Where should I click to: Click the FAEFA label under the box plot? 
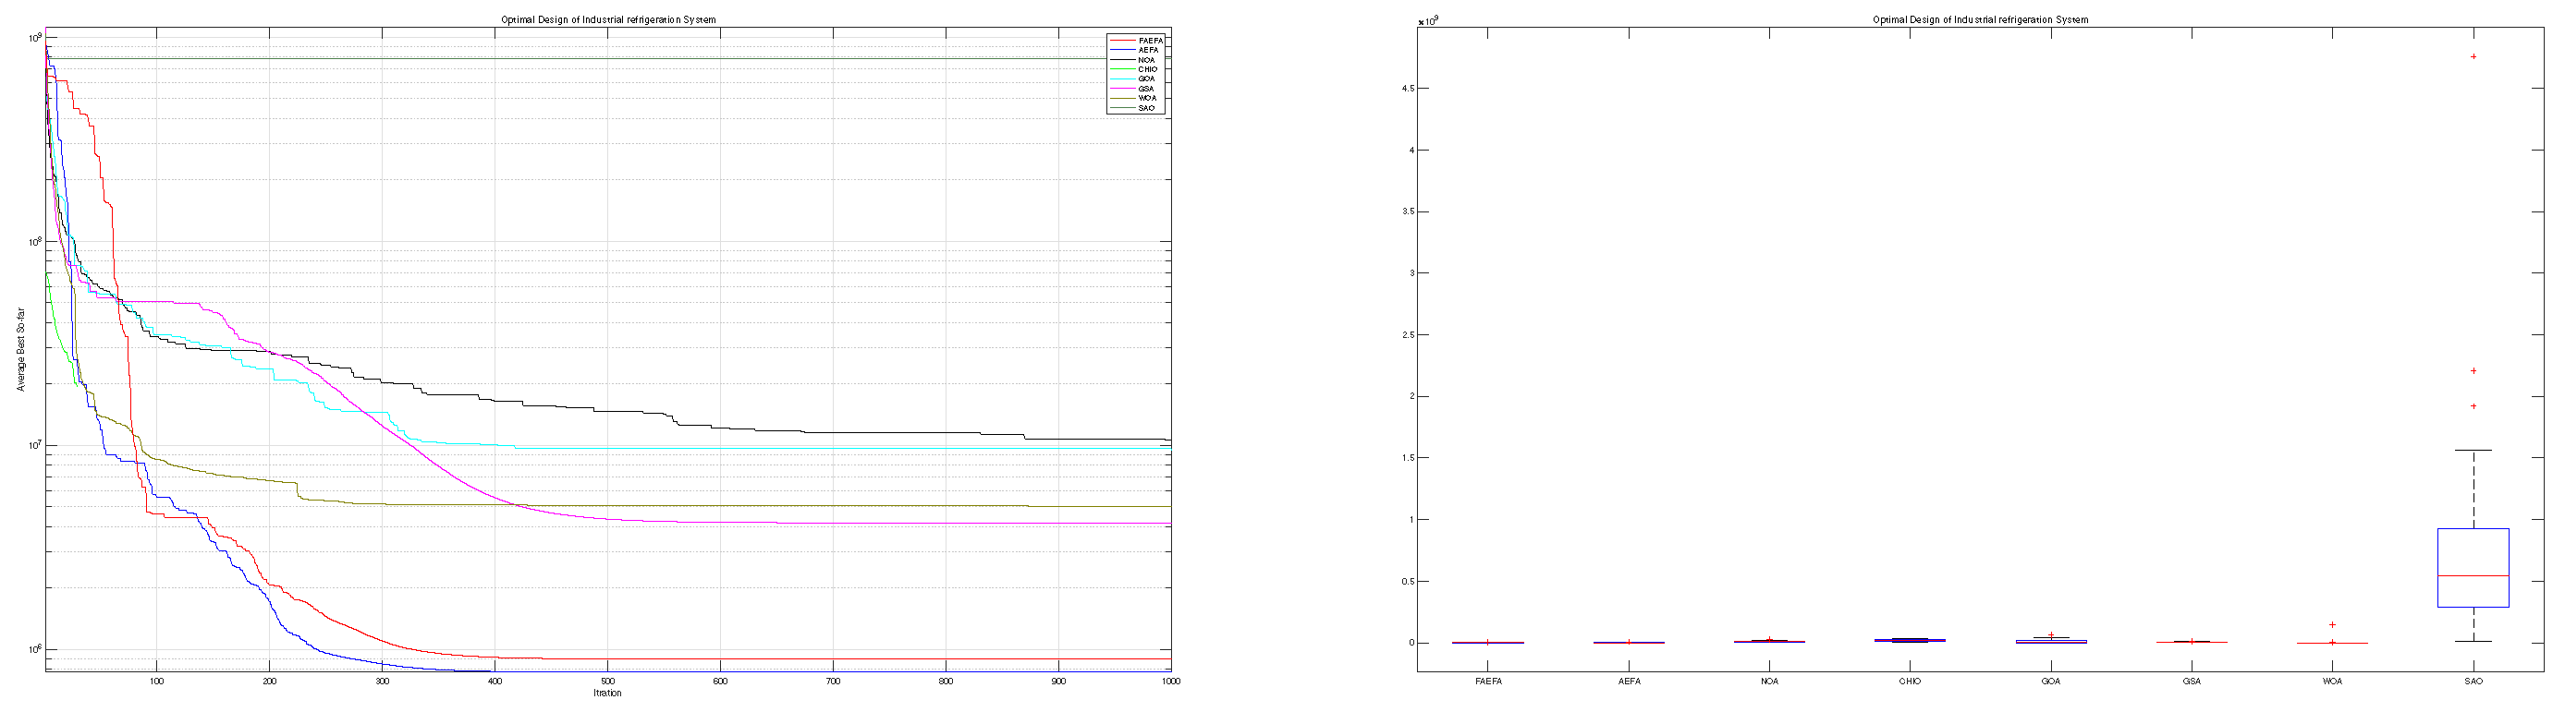point(1487,682)
